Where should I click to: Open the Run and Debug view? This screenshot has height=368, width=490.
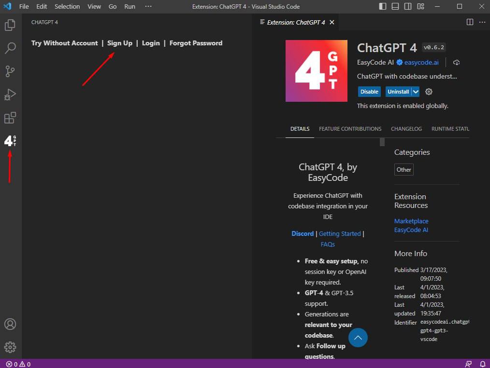coord(10,95)
